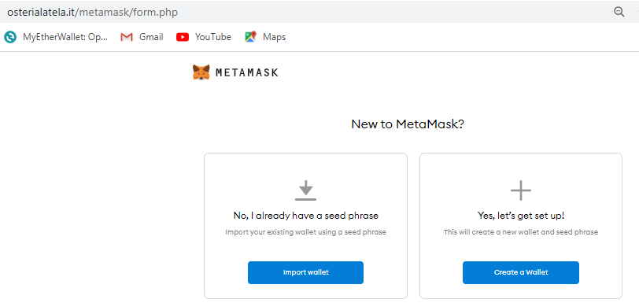Click the 'New to MetaMask?' title
The image size is (639, 303).
(x=408, y=124)
